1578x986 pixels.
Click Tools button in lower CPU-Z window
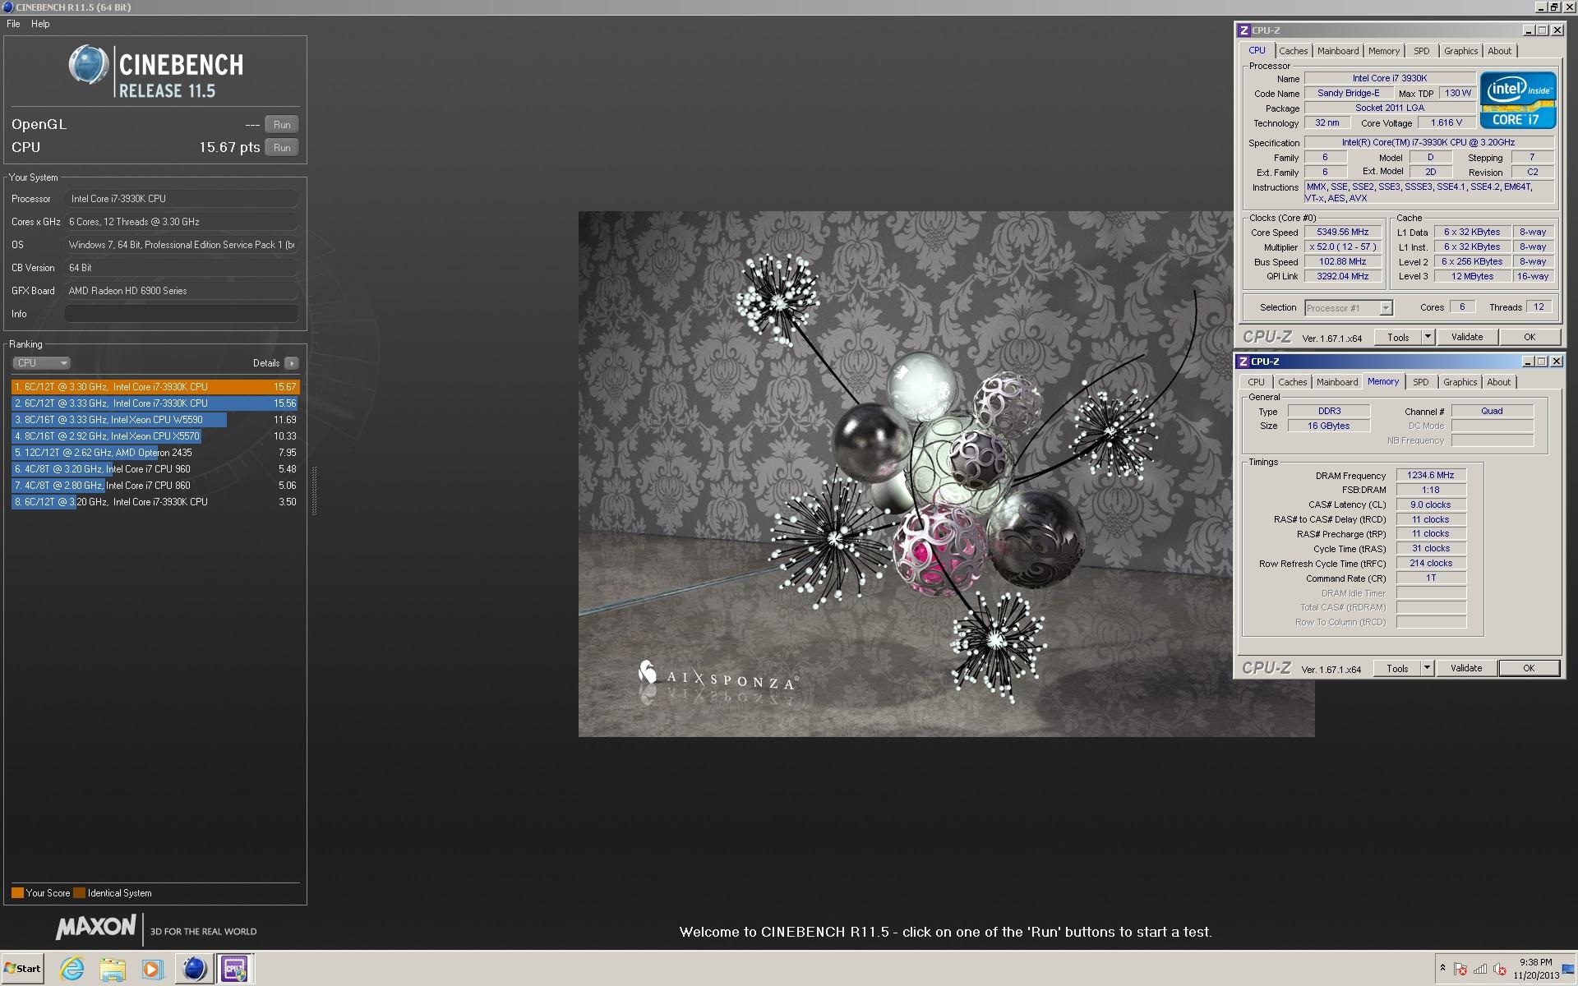1397,669
